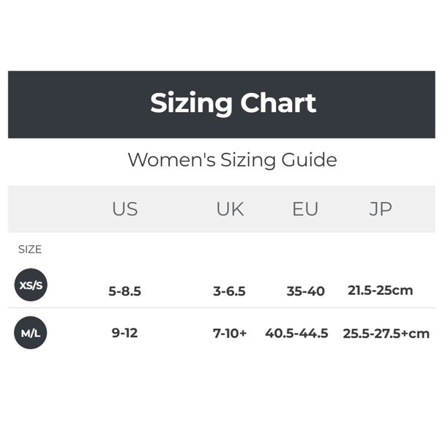Click the XS/S size circle badge
445x445 pixels.
pos(31,285)
